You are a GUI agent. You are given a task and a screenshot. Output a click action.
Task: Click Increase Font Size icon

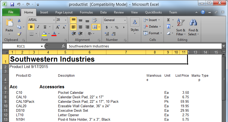pyautogui.click(x=58, y=27)
